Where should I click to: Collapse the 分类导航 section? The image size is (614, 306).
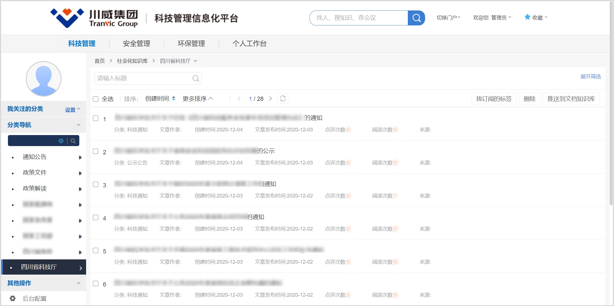click(79, 125)
